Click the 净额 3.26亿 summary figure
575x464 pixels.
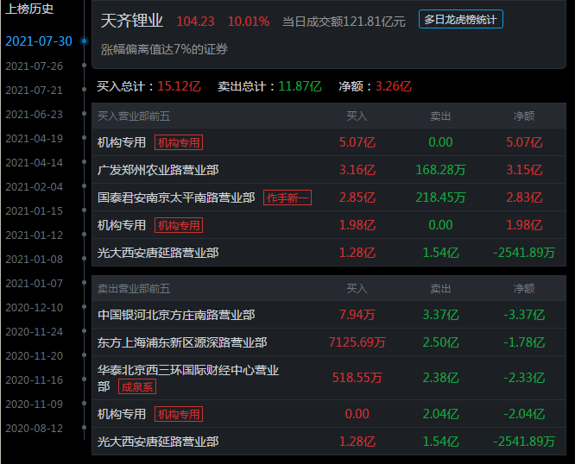(394, 86)
